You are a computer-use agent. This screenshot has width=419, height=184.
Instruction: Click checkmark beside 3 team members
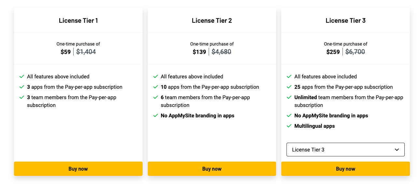[x=22, y=97]
